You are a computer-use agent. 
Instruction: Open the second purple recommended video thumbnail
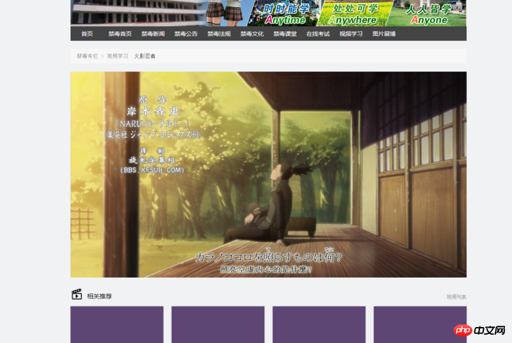(x=218, y=324)
